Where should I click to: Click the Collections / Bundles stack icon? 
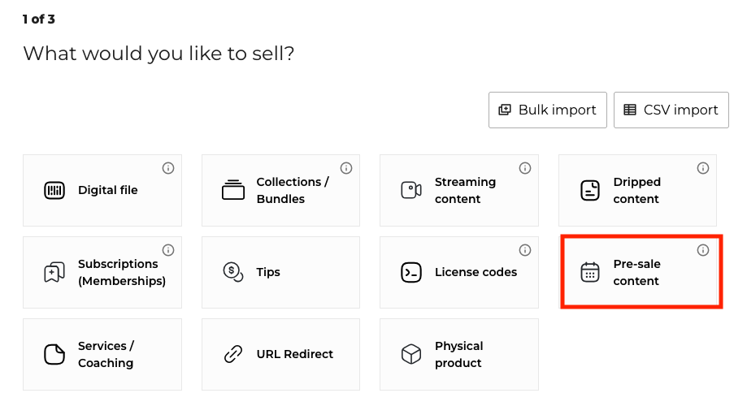[x=233, y=191]
